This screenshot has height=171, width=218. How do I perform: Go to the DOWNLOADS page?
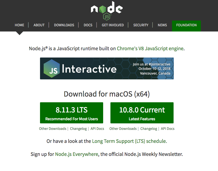point(64,25)
